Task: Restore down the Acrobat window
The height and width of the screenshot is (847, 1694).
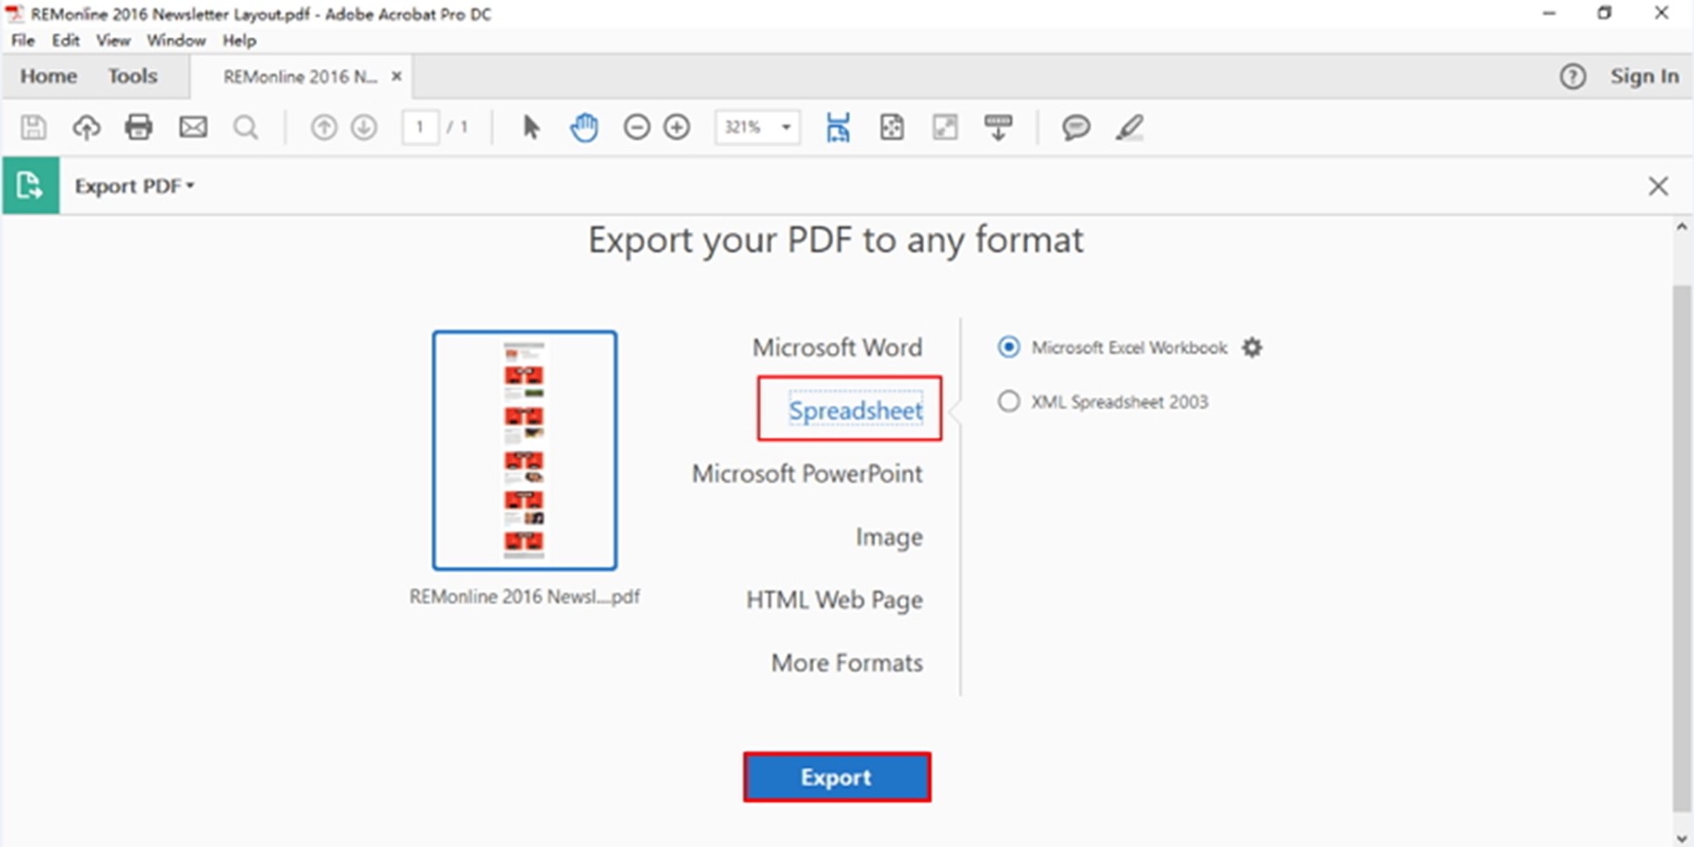Action: [x=1605, y=14]
